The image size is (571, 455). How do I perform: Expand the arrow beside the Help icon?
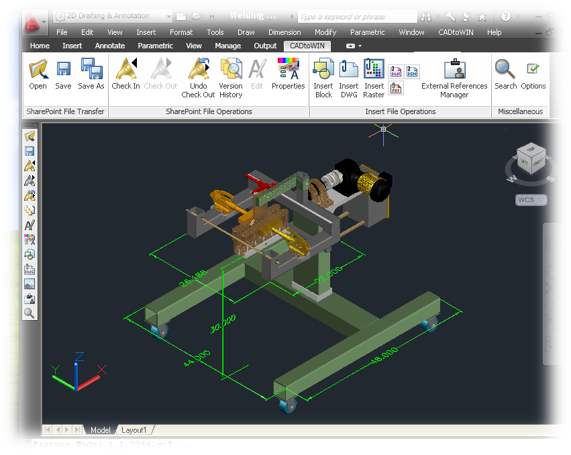(x=517, y=16)
